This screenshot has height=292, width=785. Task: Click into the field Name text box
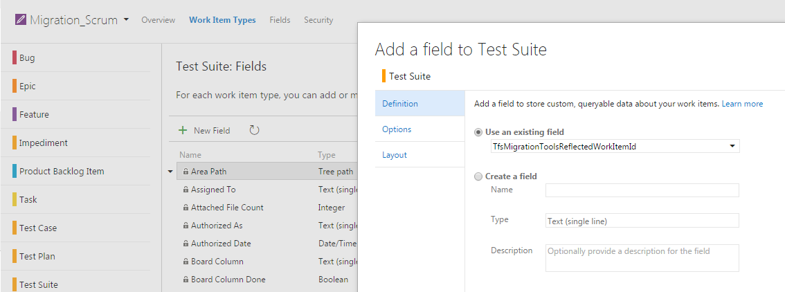point(642,190)
